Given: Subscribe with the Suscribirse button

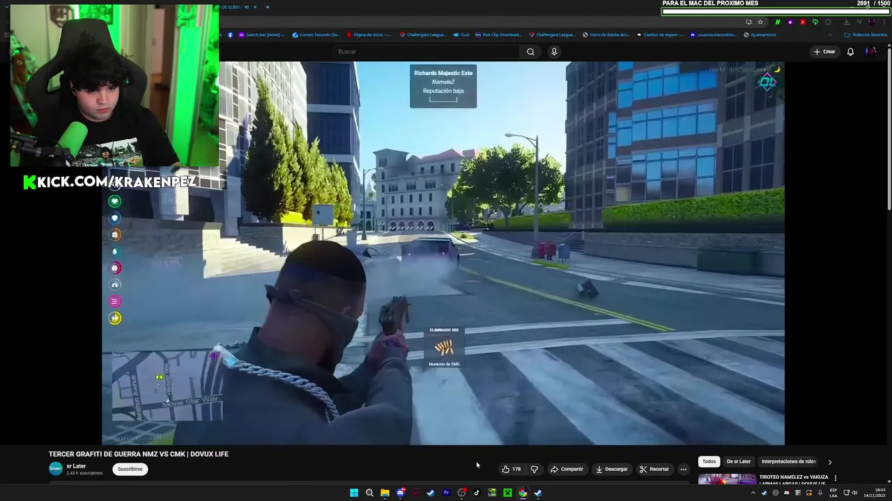Looking at the screenshot, I should pyautogui.click(x=130, y=469).
